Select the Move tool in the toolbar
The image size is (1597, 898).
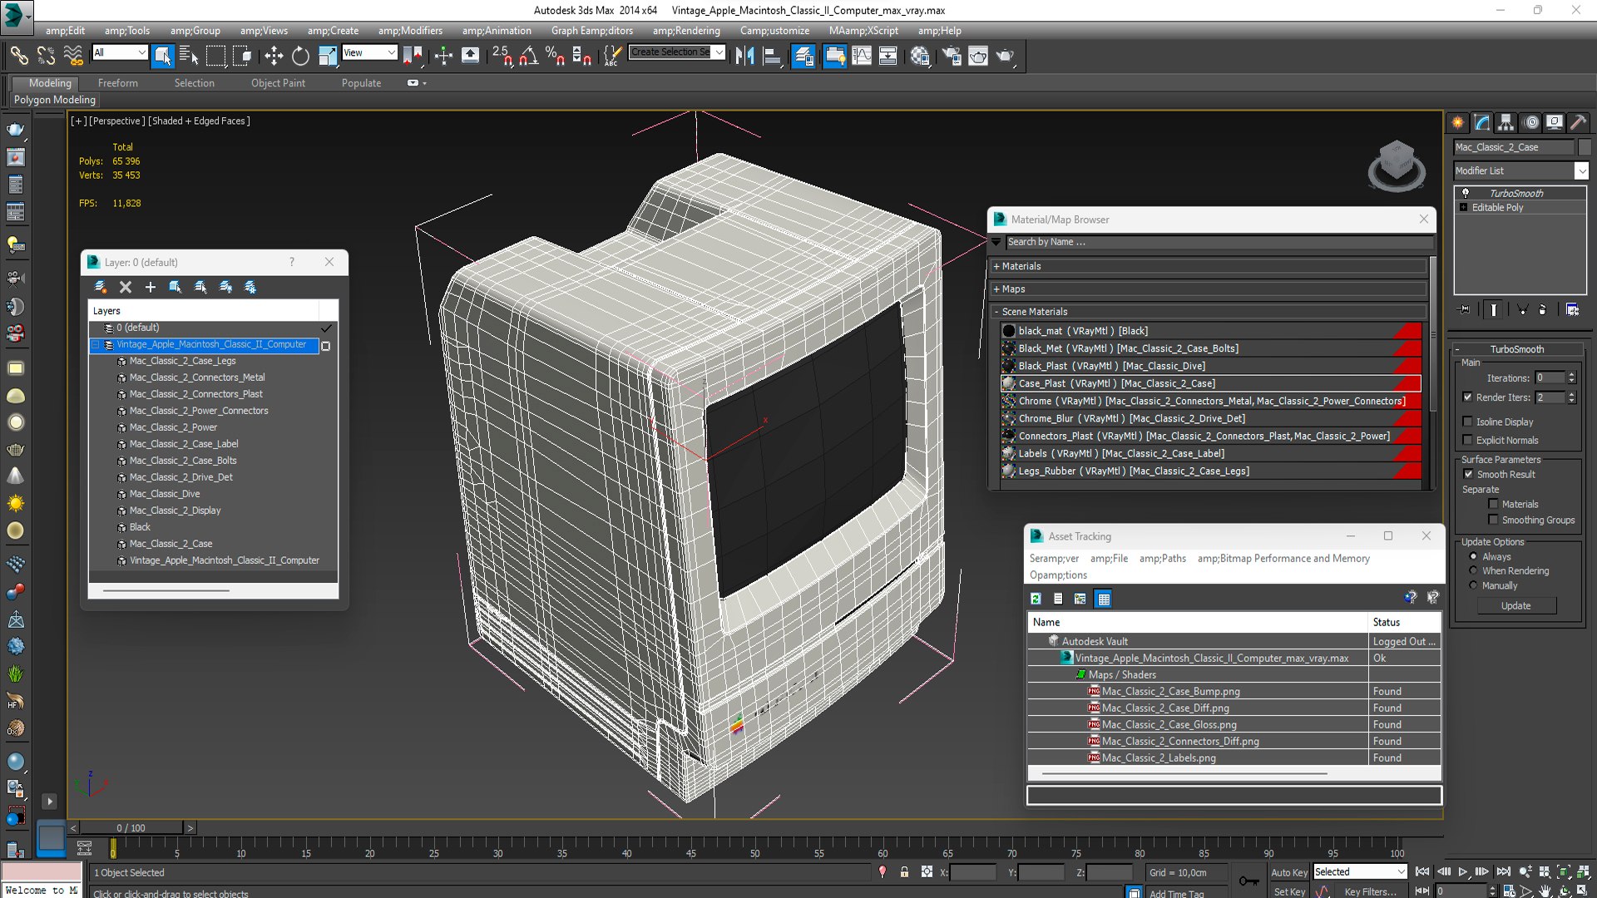click(x=274, y=56)
